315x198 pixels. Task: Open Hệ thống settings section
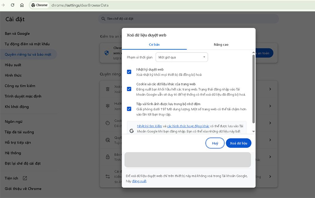(x=13, y=153)
